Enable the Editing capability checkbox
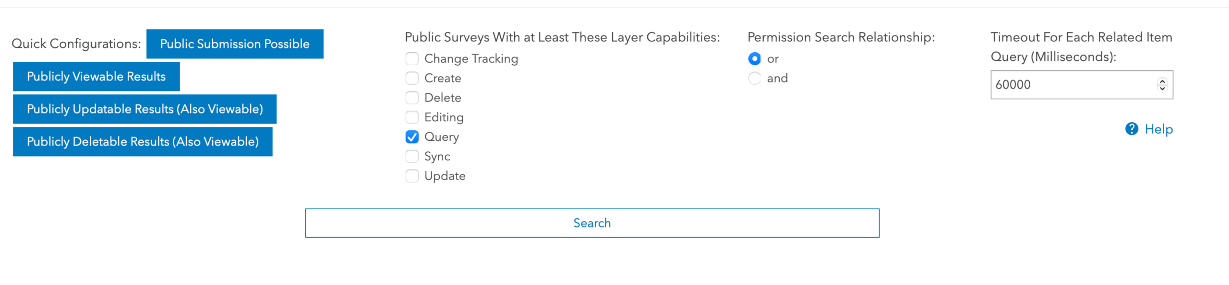The image size is (1229, 285). tap(412, 117)
